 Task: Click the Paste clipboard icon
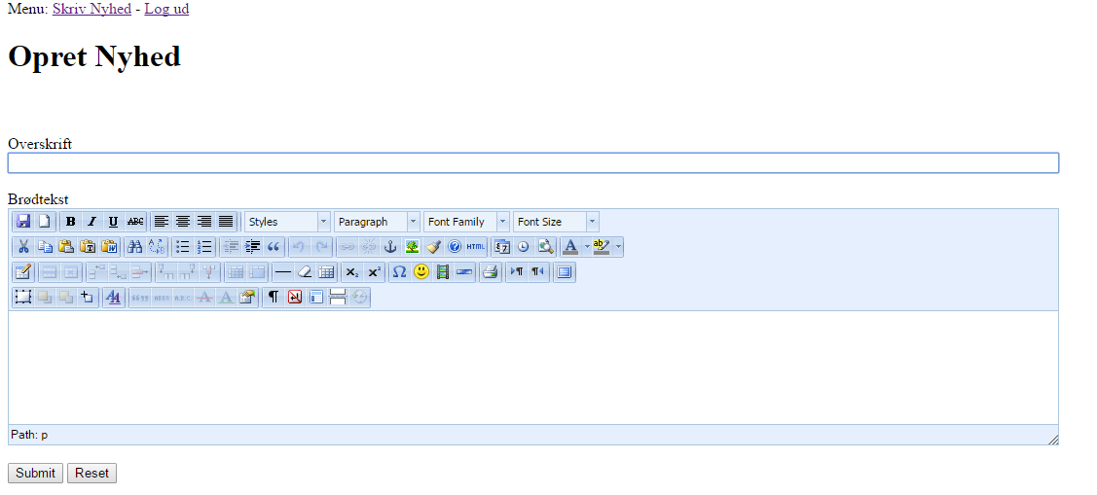click(66, 247)
